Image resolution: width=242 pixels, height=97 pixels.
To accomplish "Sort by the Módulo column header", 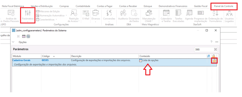I will click(26, 56).
